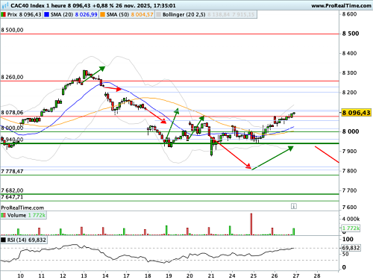
Task: Select the orange SMA (50) swatch
Action: pos(102,15)
